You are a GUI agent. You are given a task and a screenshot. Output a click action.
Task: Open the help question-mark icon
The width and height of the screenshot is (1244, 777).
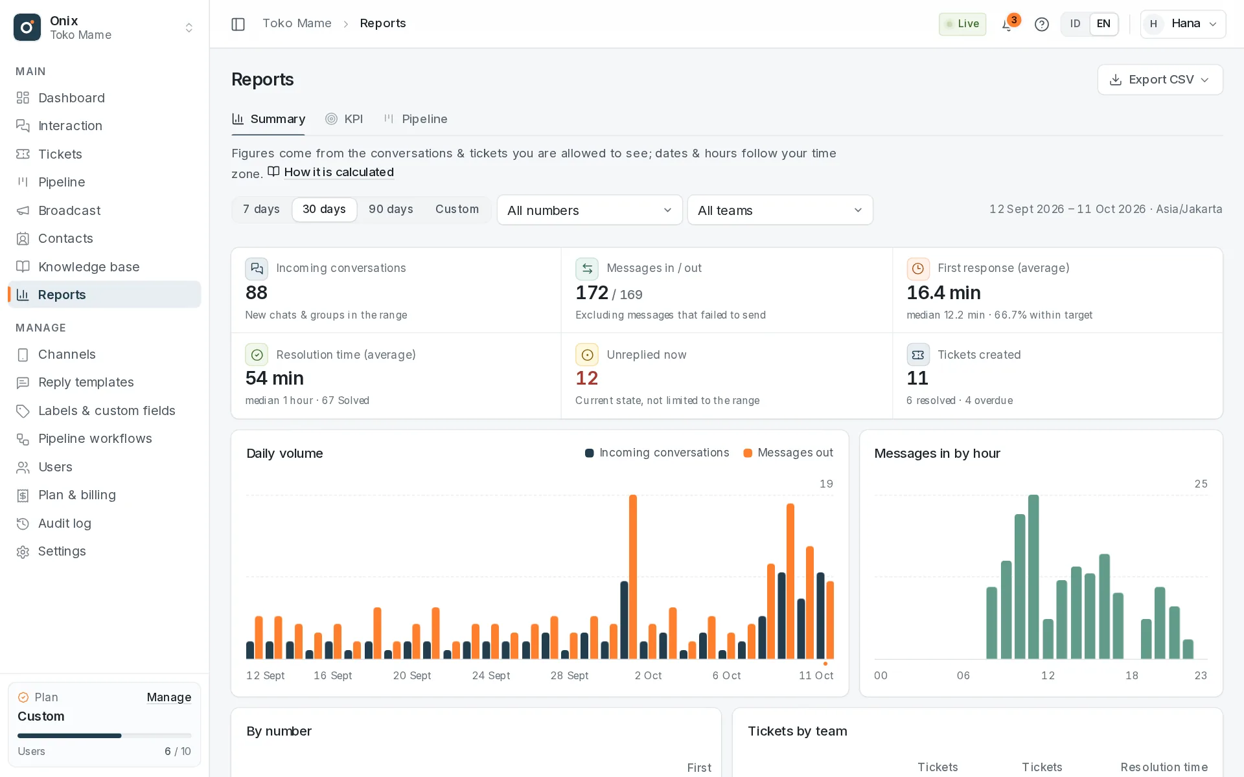pos(1041,24)
